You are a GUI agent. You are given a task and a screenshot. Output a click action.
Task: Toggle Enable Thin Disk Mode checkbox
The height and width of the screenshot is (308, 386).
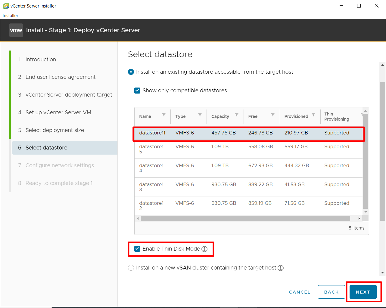[137, 249]
